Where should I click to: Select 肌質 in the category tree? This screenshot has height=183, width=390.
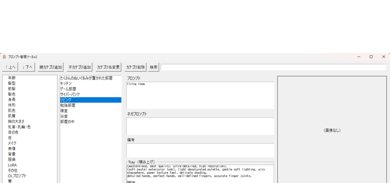click(x=12, y=116)
